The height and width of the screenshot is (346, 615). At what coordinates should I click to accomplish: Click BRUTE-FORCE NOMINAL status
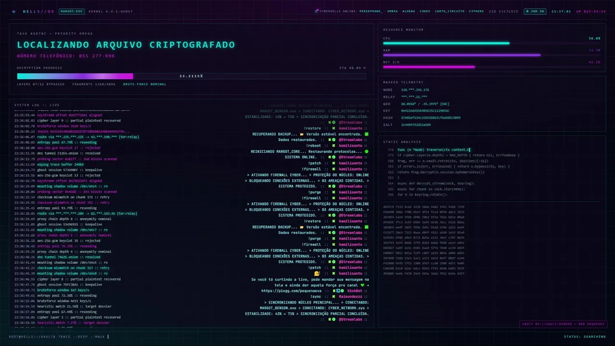click(145, 84)
